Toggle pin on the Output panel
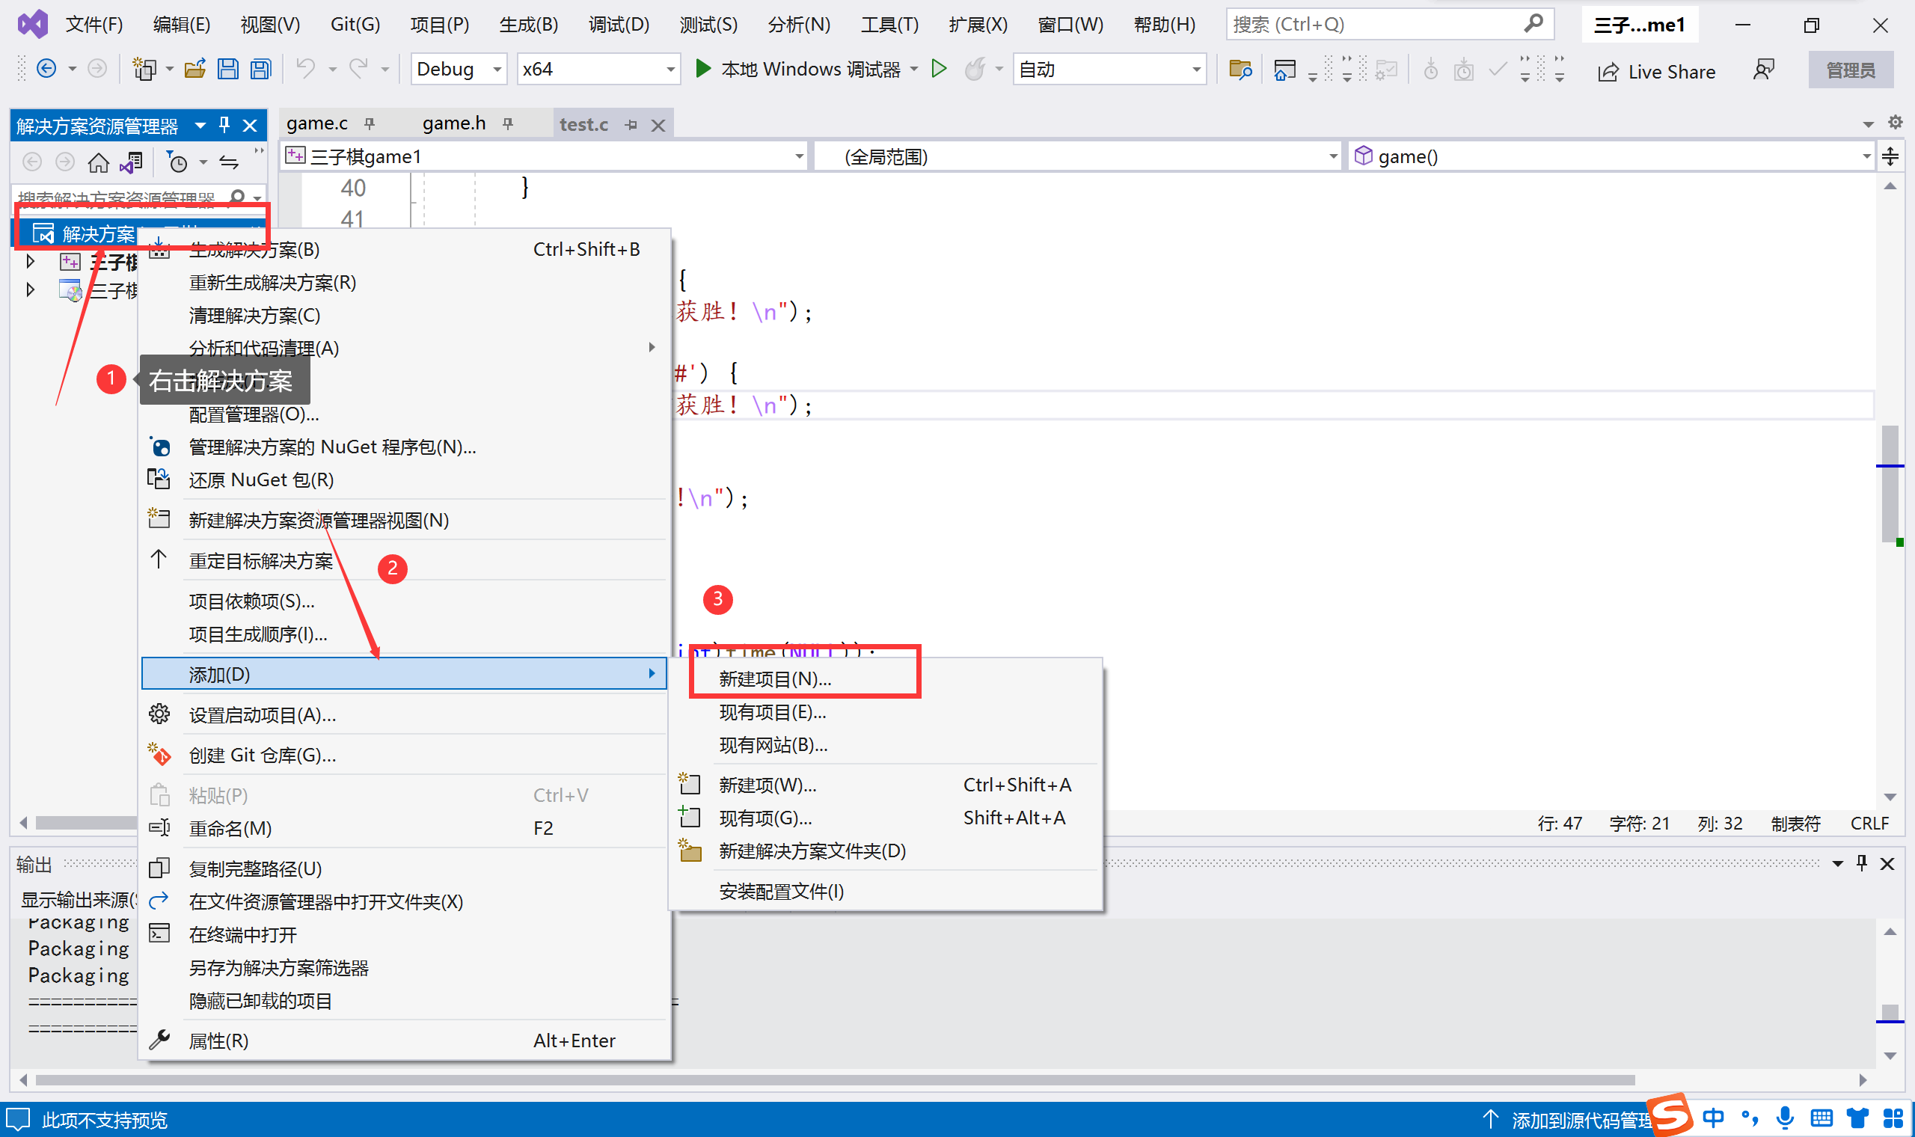Viewport: 1915px width, 1137px height. pyautogui.click(x=1861, y=863)
